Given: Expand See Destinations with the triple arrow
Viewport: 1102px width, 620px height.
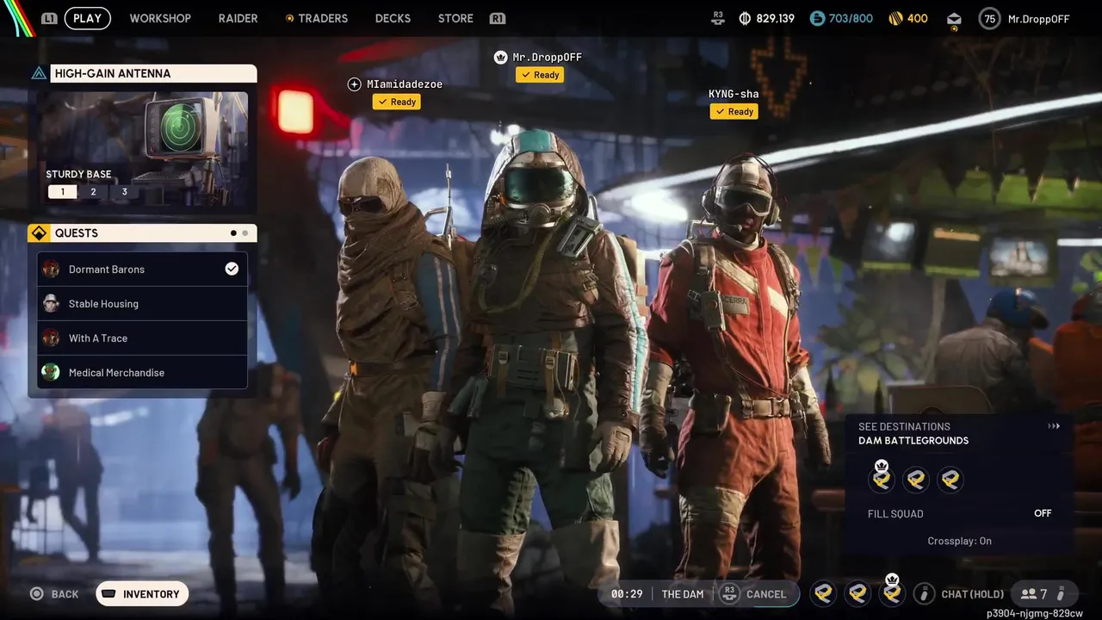Looking at the screenshot, I should tap(1053, 426).
